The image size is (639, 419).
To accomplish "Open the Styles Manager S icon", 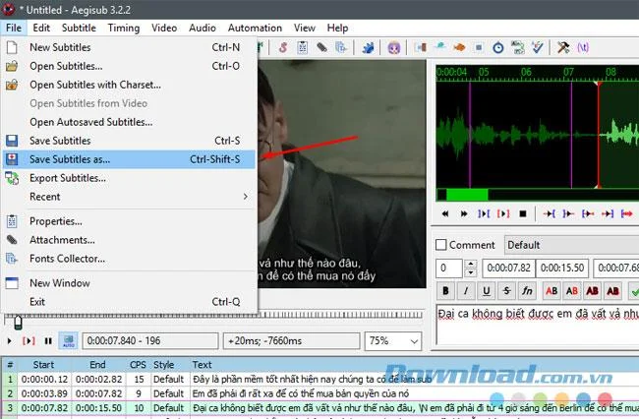I will coord(283,47).
